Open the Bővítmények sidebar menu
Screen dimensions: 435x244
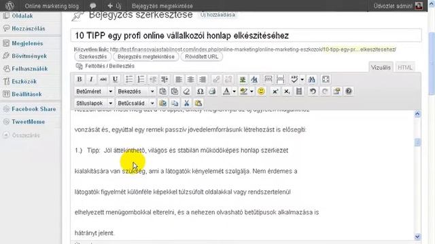point(29,56)
